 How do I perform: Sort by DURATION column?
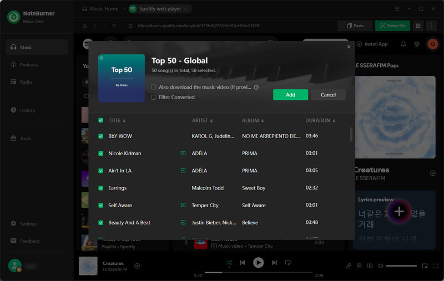pos(320,120)
